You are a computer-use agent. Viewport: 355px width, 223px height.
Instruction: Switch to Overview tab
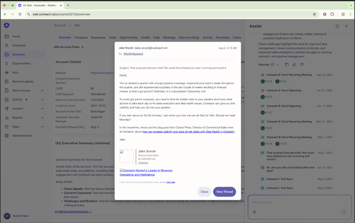click(65, 38)
